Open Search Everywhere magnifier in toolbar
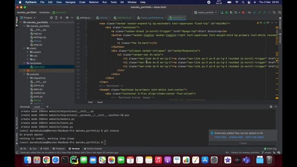Image resolution: width=297 pixels, height=167 pixels. (279, 13)
